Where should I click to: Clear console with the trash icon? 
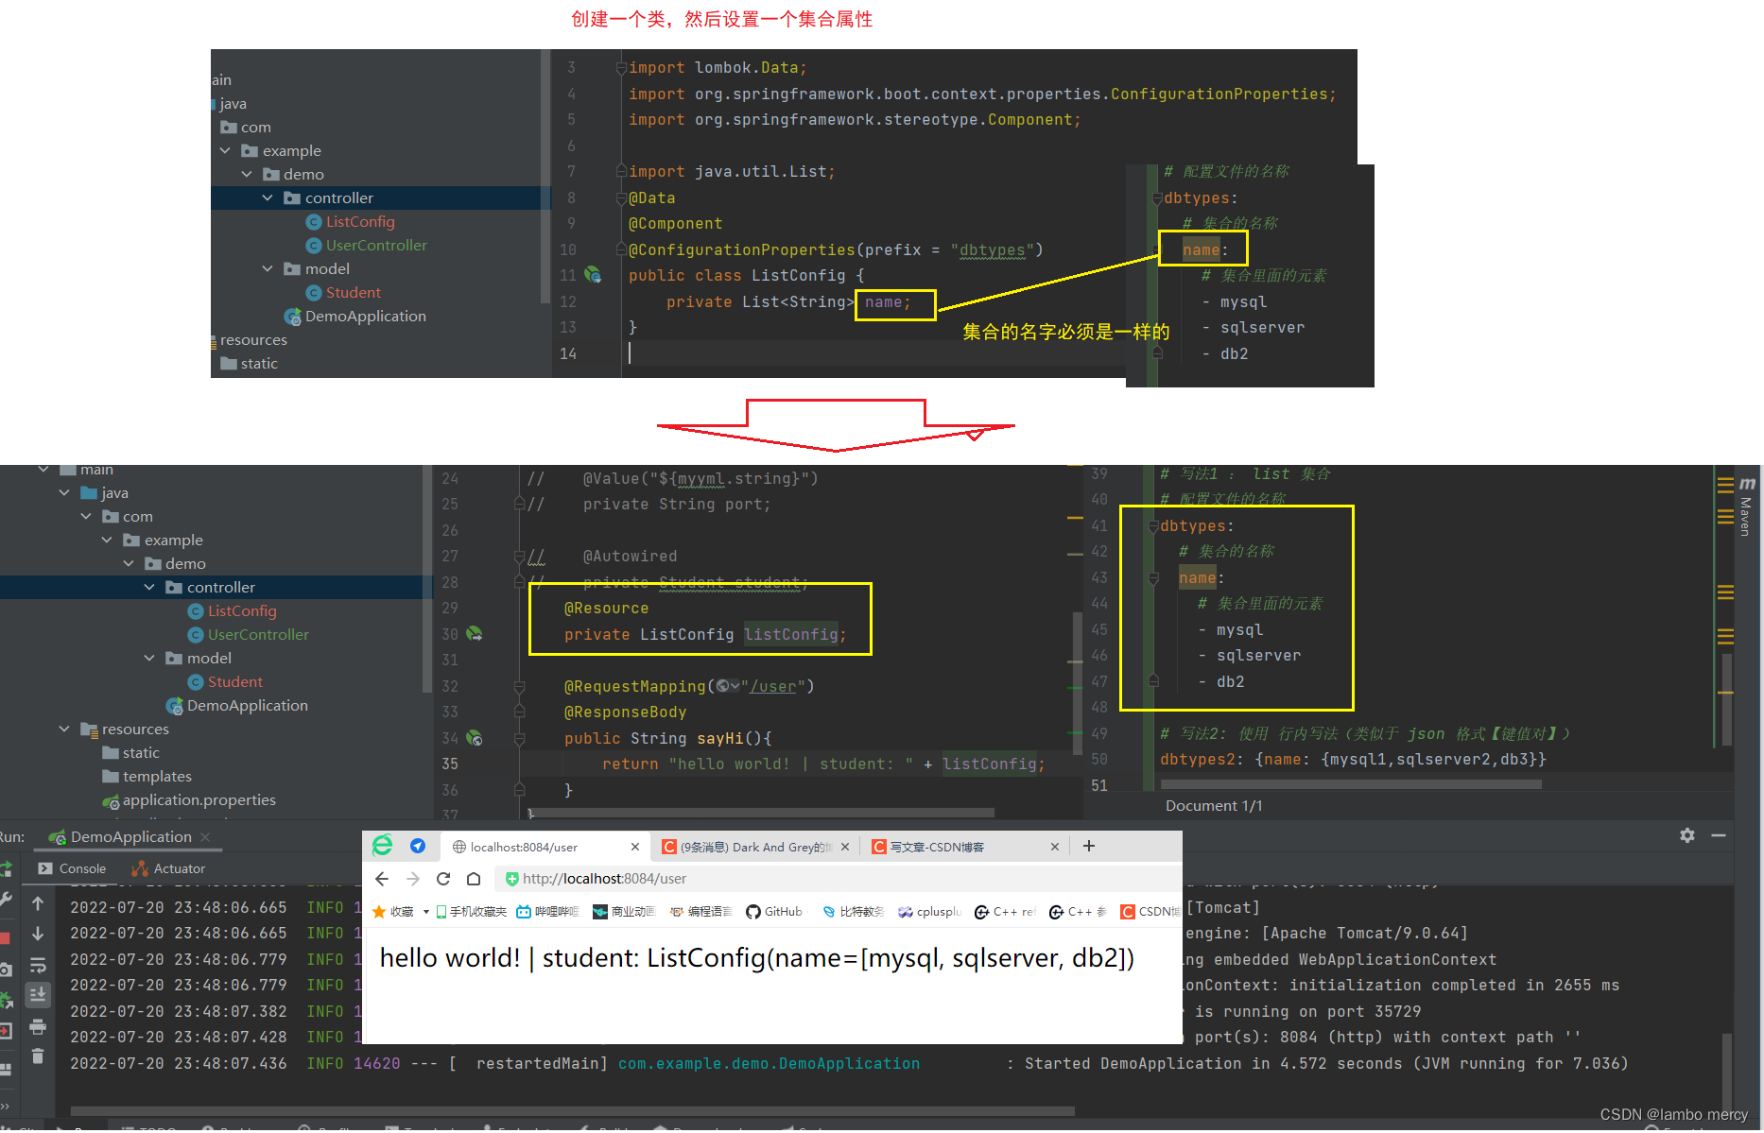38,1056
